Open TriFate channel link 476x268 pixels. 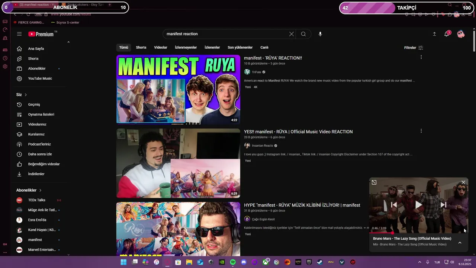[x=256, y=72]
